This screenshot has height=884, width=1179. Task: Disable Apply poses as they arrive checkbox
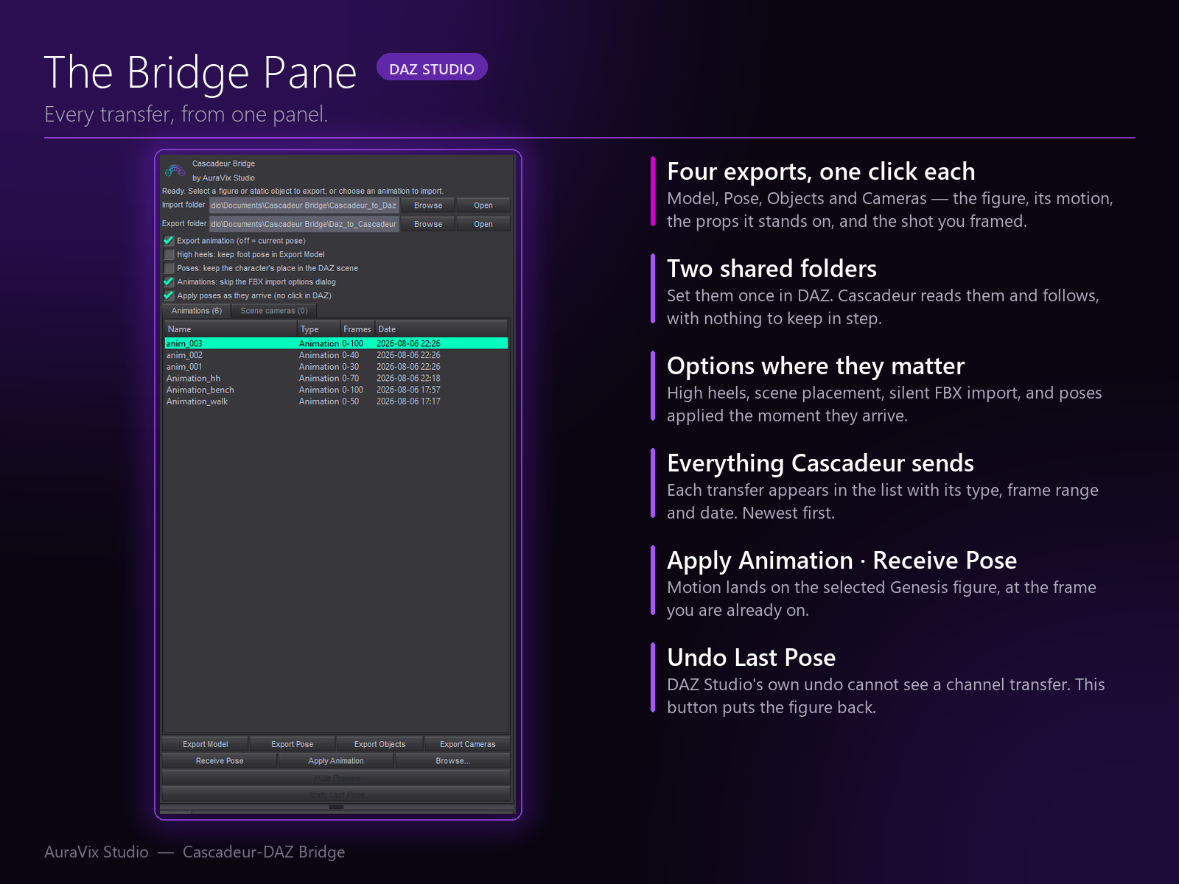pos(169,295)
